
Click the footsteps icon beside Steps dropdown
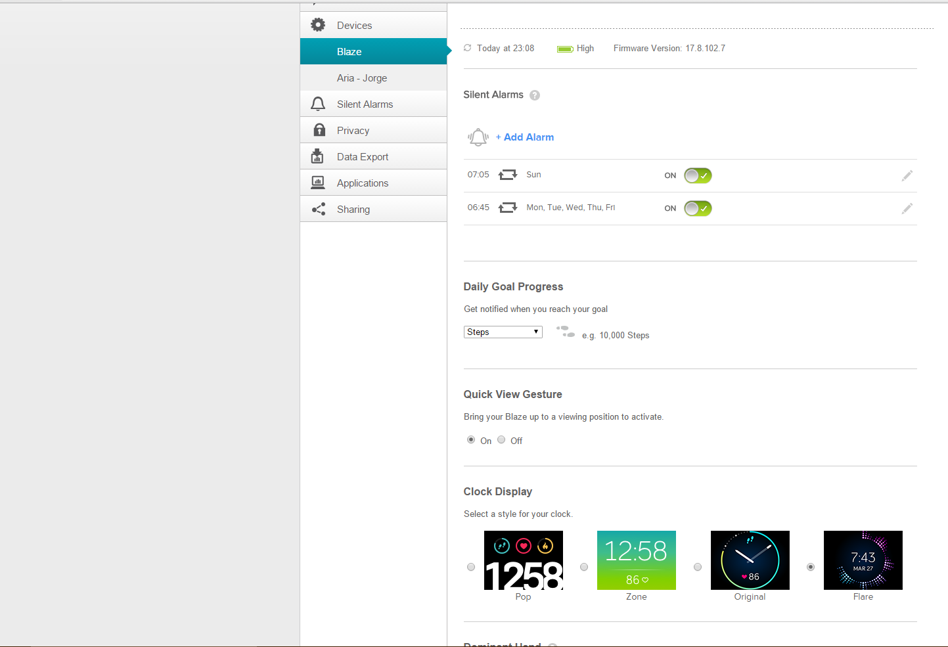566,332
